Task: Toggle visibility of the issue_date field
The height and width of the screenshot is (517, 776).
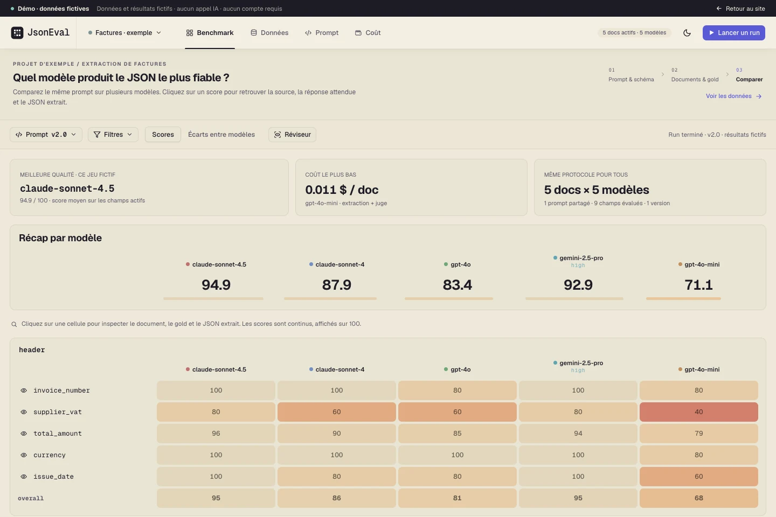Action: pos(24,477)
